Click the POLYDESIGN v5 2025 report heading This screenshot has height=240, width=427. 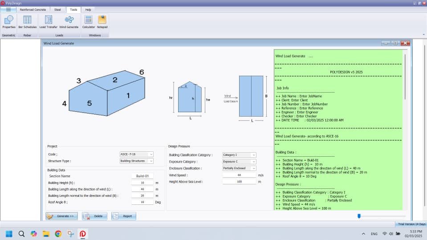click(x=346, y=72)
